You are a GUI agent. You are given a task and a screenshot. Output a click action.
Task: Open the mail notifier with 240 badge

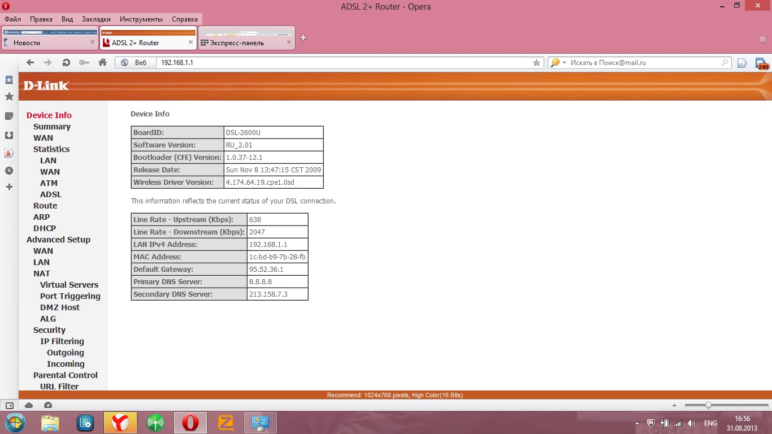761,63
